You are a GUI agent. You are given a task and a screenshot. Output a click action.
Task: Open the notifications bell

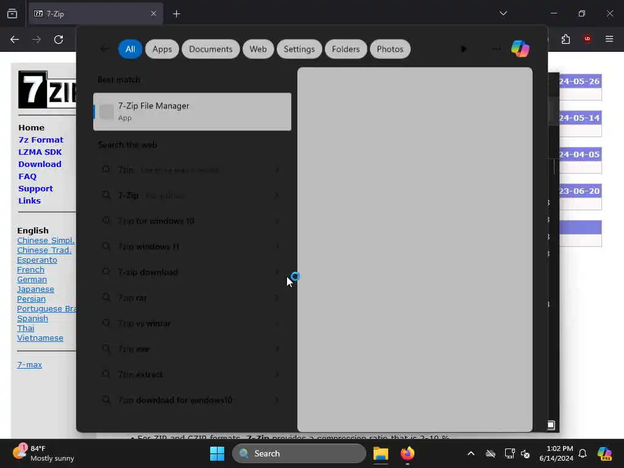pos(583,453)
